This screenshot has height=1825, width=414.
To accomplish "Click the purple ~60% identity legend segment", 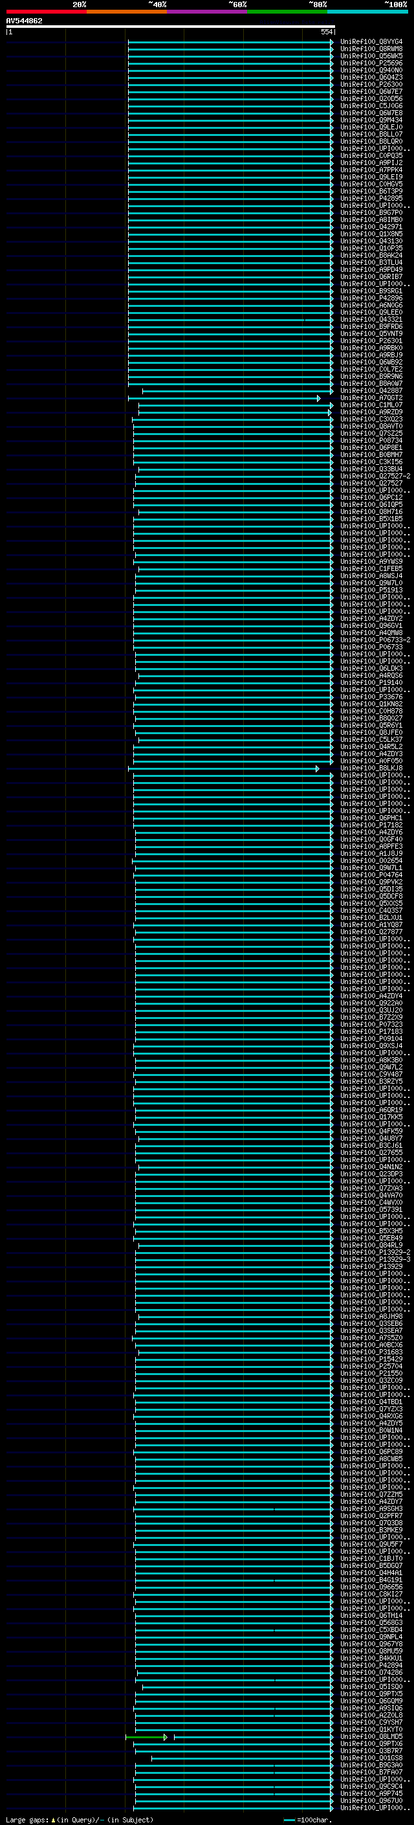I will point(206,12).
